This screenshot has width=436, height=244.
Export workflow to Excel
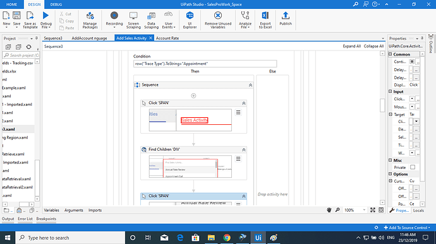pyautogui.click(x=265, y=20)
